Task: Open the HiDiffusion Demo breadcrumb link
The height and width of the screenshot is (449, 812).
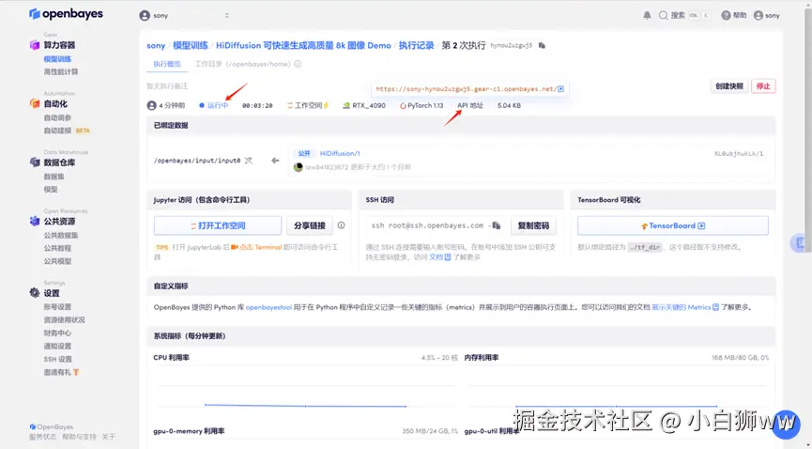Action: click(x=303, y=46)
